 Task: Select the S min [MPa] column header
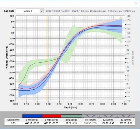click(32, 120)
